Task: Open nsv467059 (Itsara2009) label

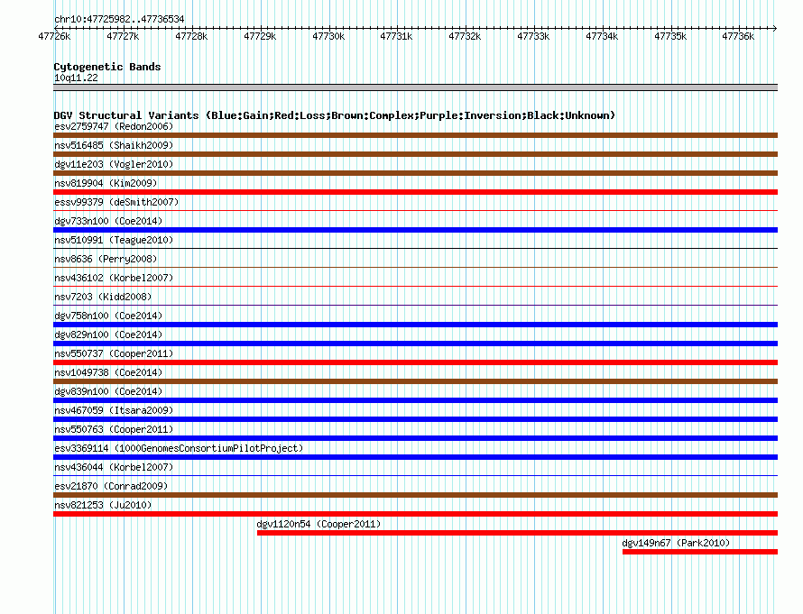Action: tap(114, 410)
